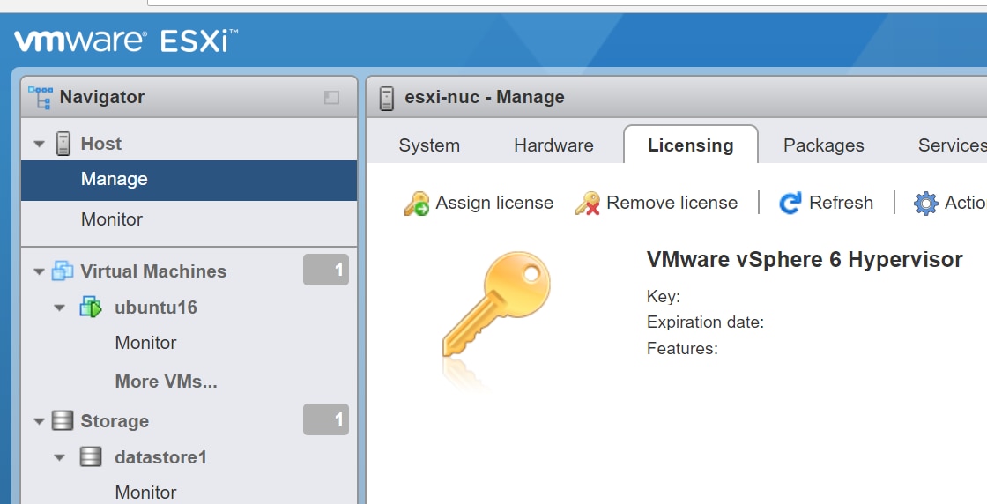Click the Navigator tree icon
The image size is (987, 504).
click(41, 98)
